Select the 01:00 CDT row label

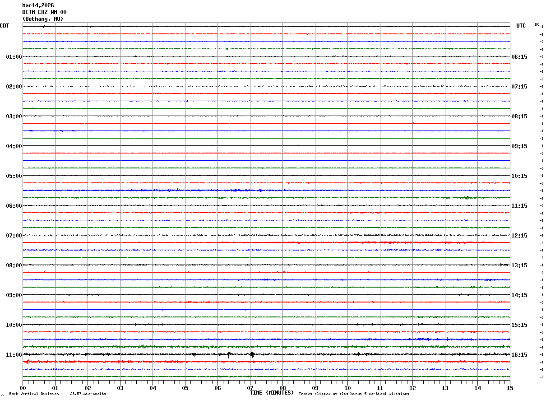click(14, 57)
